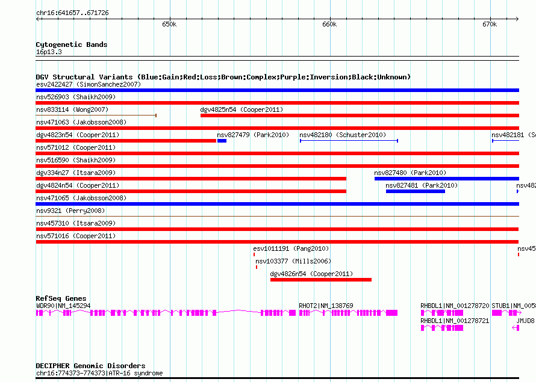
Task: Open the dgv4825n54 (Cooper2011) variant label
Action: 242,109
